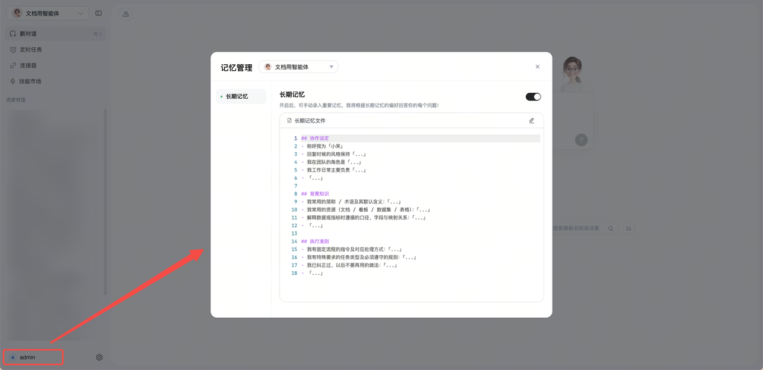Click the line starting 我常用的简称
The height and width of the screenshot is (370, 763).
click(x=351, y=202)
